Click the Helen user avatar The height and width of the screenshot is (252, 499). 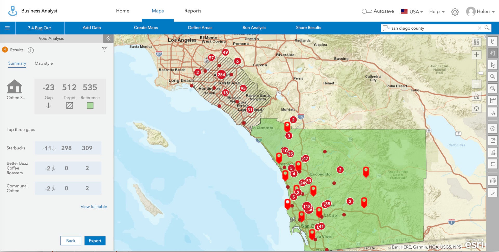pos(471,12)
